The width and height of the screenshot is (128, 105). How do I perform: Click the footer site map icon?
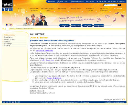16,102
